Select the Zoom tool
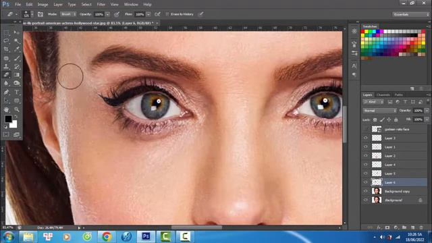Screen dimensions: 432x243 tap(17, 109)
